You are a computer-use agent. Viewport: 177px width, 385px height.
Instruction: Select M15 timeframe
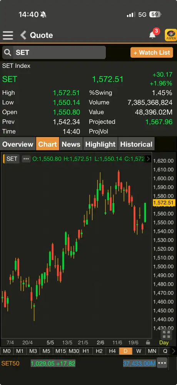[x=60, y=351]
